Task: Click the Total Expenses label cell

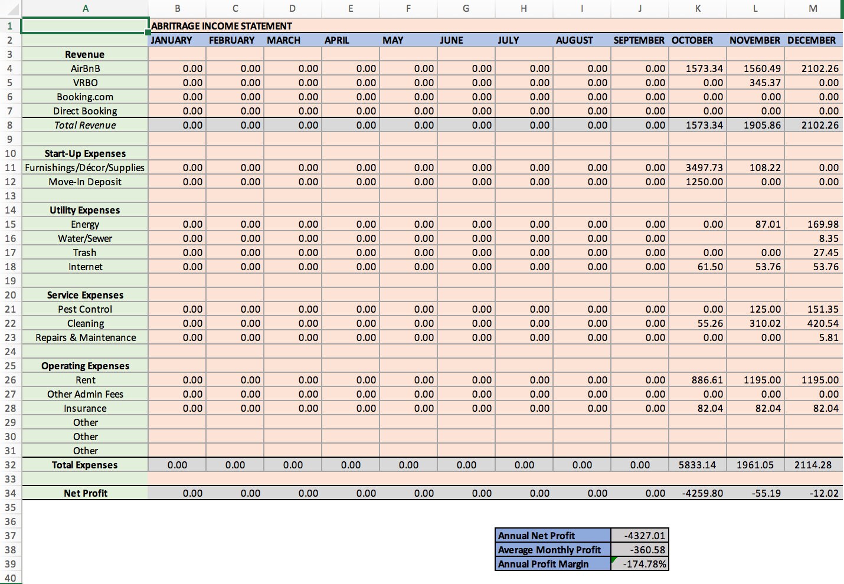Action: (x=85, y=464)
